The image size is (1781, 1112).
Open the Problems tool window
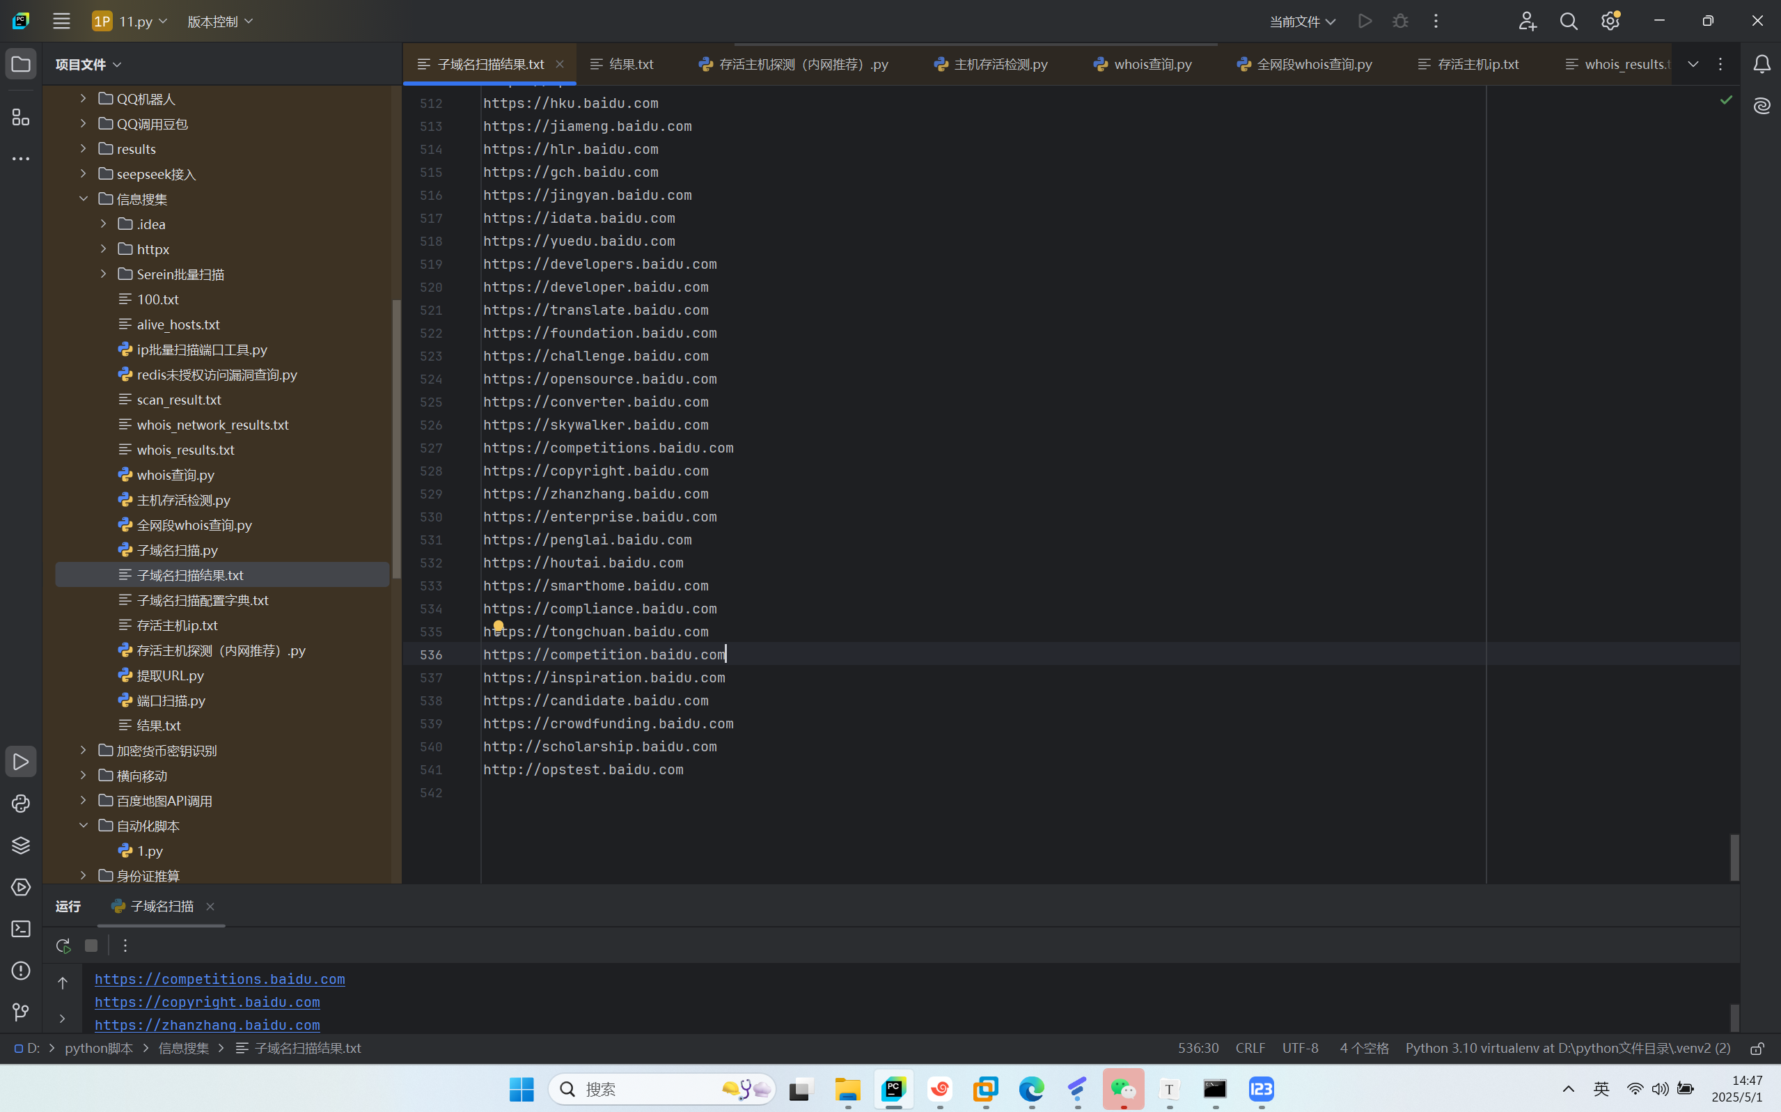click(x=21, y=971)
